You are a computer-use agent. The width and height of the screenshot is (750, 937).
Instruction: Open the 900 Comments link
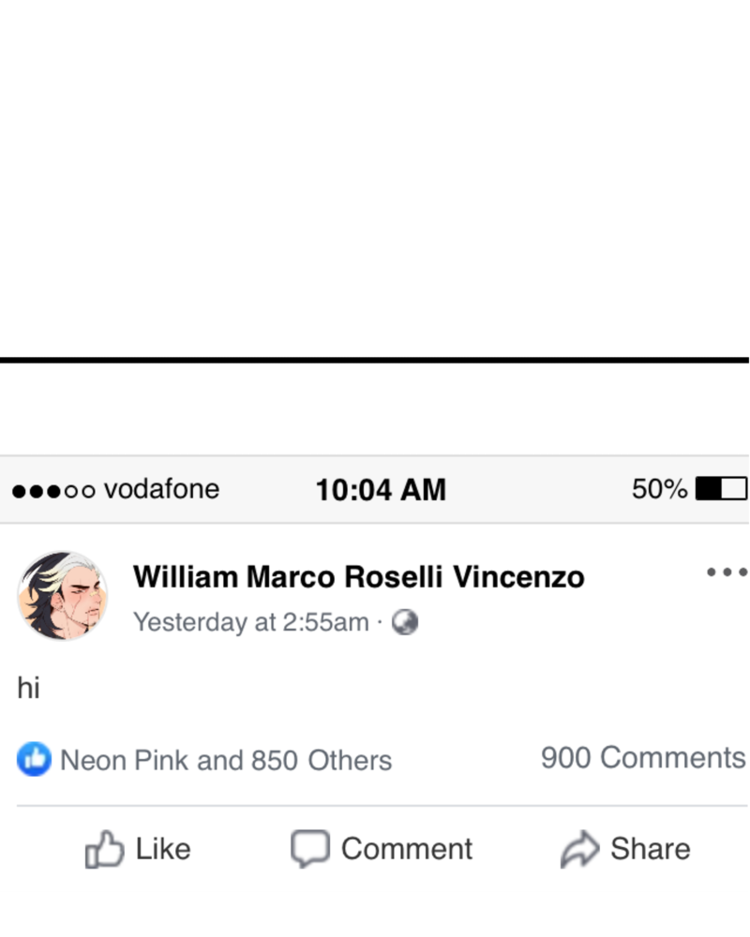click(643, 758)
